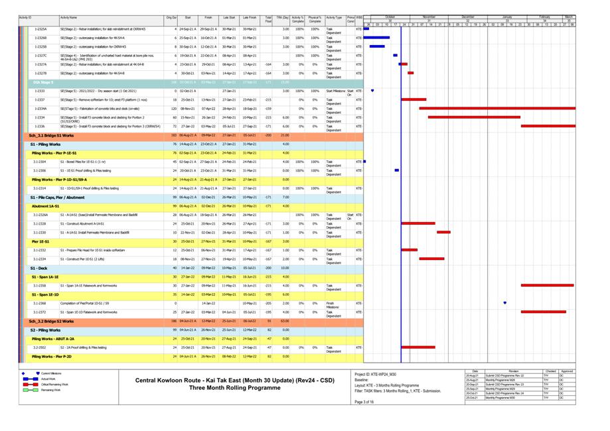Click the Late Start column header
The image size is (610, 431).
[x=229, y=17]
